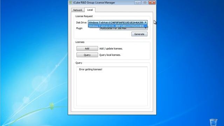224x126 pixels.
Task: Click the 'Licenses' group title
Action: tap(80, 42)
